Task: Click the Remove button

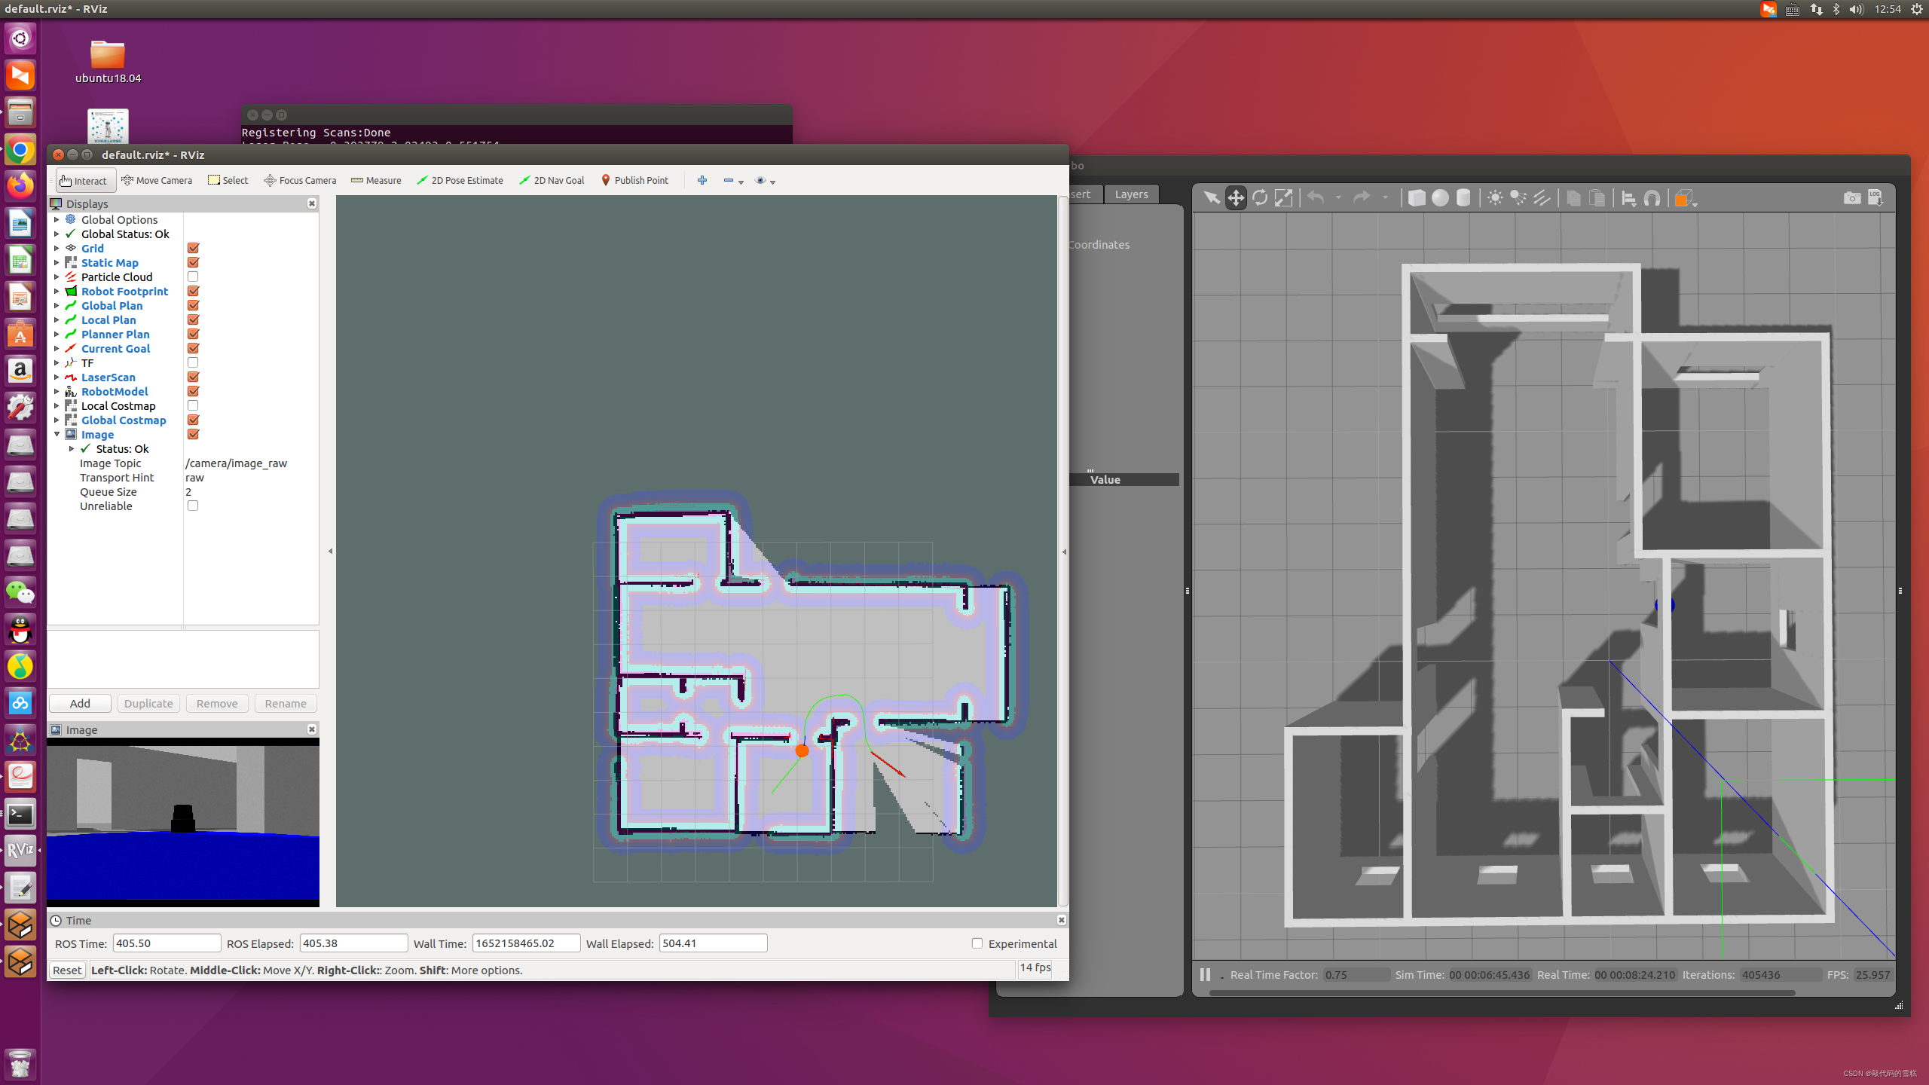Action: (217, 703)
